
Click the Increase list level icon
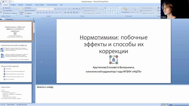pyautogui.click(x=76, y=9)
